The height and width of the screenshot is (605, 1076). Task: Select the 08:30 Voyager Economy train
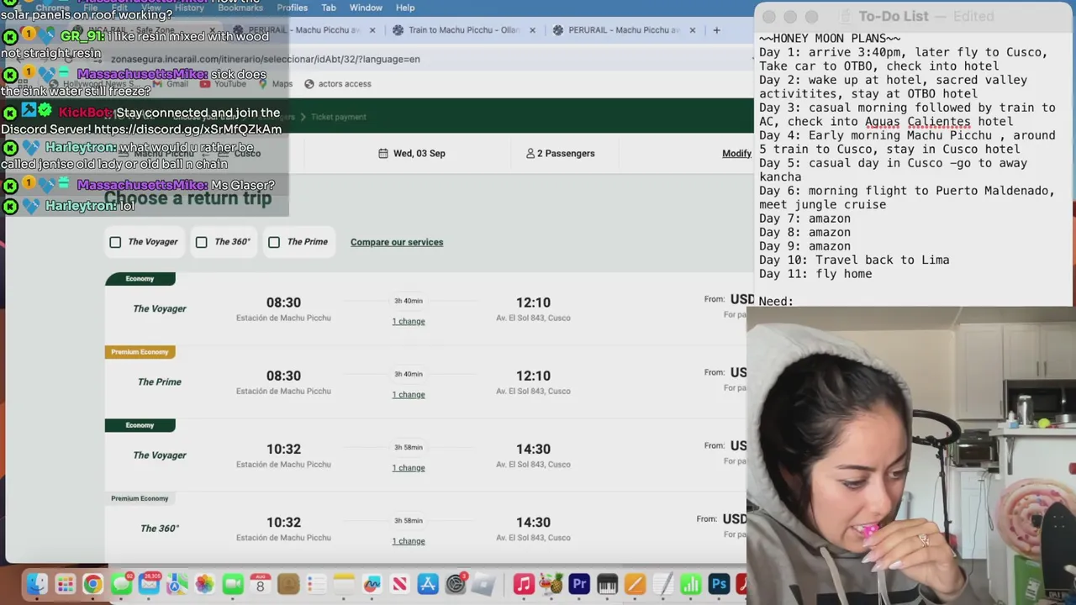425,308
